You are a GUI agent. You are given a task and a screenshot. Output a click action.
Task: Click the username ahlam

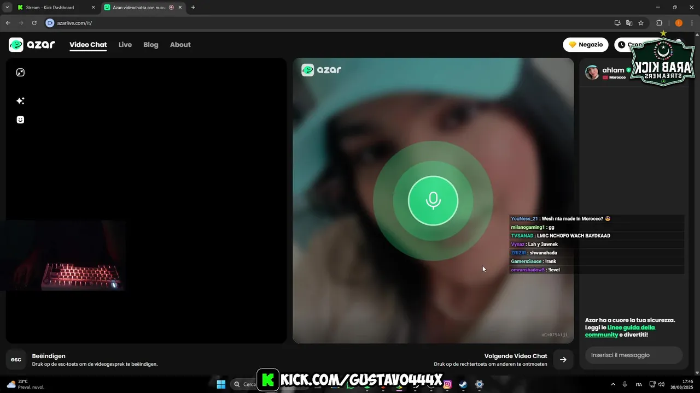point(613,70)
